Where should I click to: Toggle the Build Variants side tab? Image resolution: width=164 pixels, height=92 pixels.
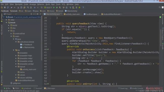click(x=2, y=67)
